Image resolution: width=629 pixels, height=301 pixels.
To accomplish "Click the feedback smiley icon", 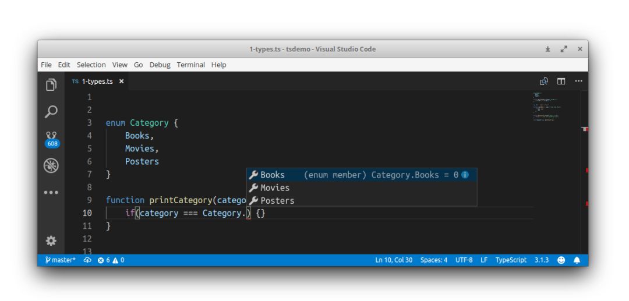I will [x=561, y=260].
